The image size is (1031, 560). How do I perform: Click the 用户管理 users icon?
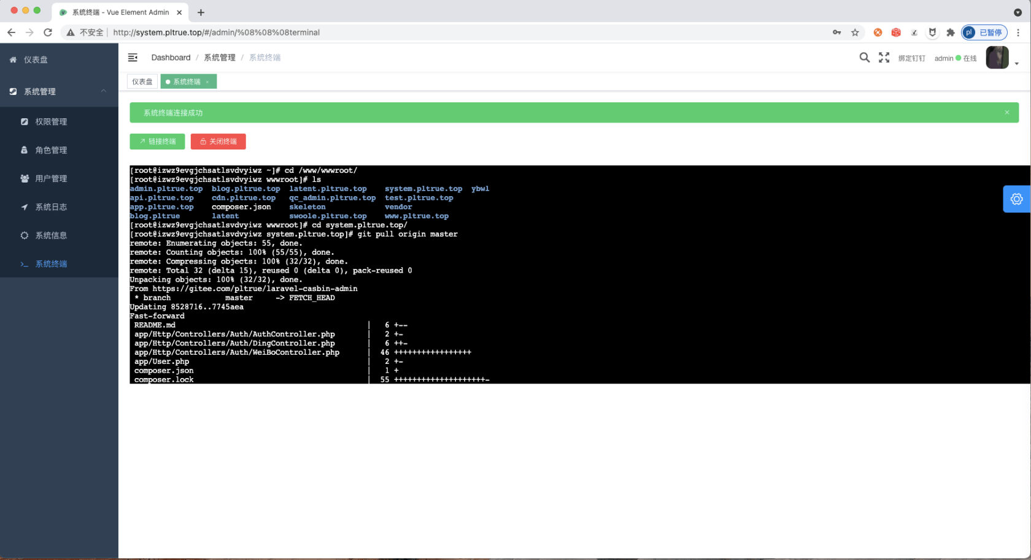pos(24,178)
